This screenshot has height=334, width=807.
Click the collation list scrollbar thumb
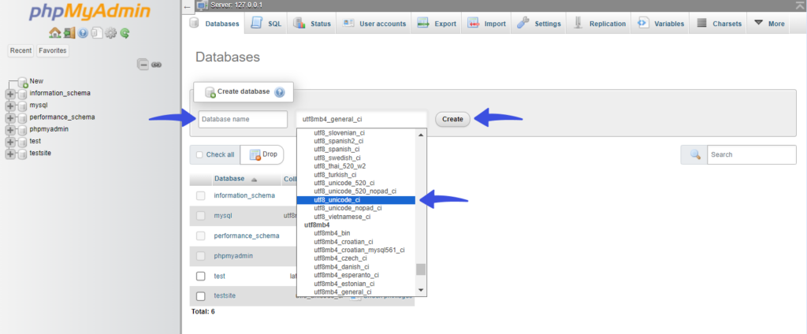(x=421, y=270)
